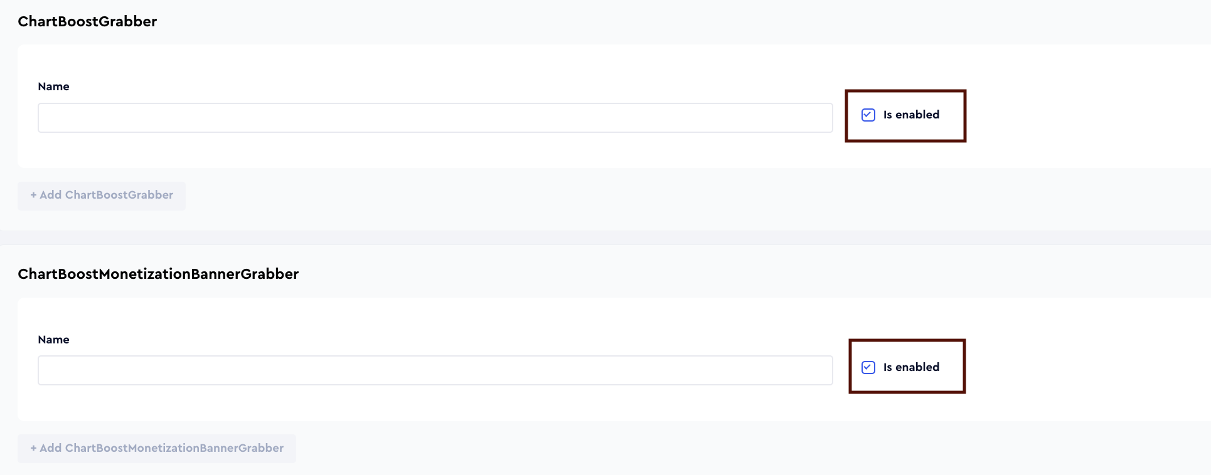Viewport: 1211px width, 475px height.
Task: Focus the Name field under ChartBoostGrabber
Action: [435, 118]
